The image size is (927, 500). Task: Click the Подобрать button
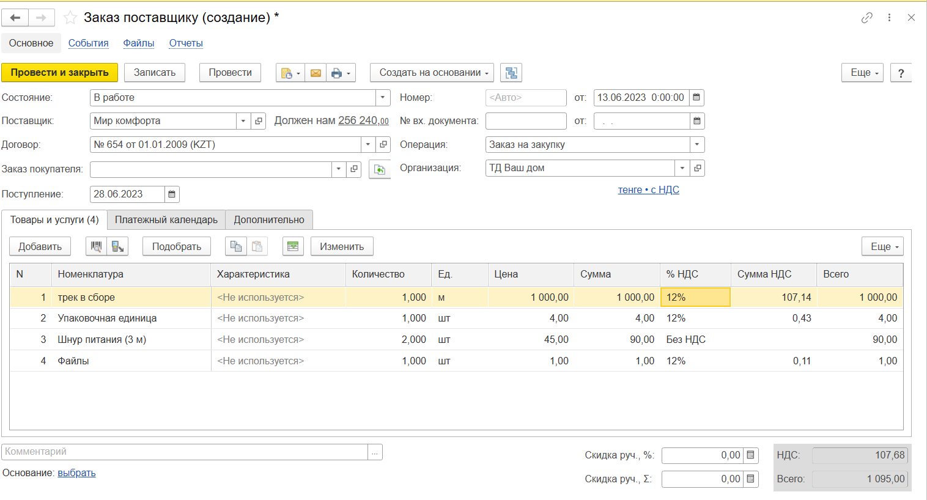(x=177, y=246)
